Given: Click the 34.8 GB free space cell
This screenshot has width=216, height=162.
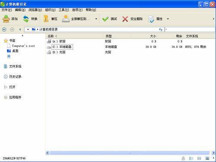Looking at the screenshot, I should tap(177, 47).
